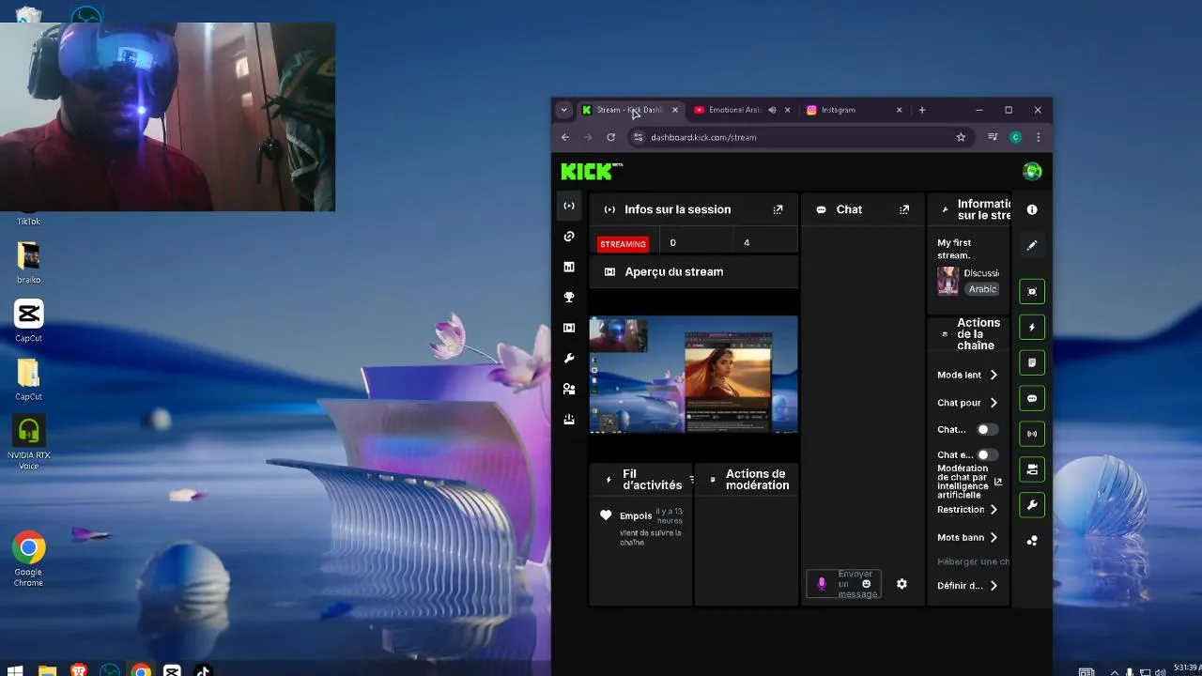Go back in browser history
Viewport: 1202px width, 676px height.
pos(565,137)
